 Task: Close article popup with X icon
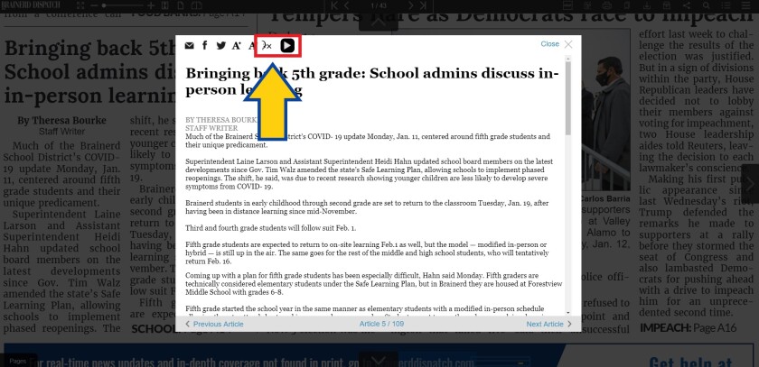[568, 44]
